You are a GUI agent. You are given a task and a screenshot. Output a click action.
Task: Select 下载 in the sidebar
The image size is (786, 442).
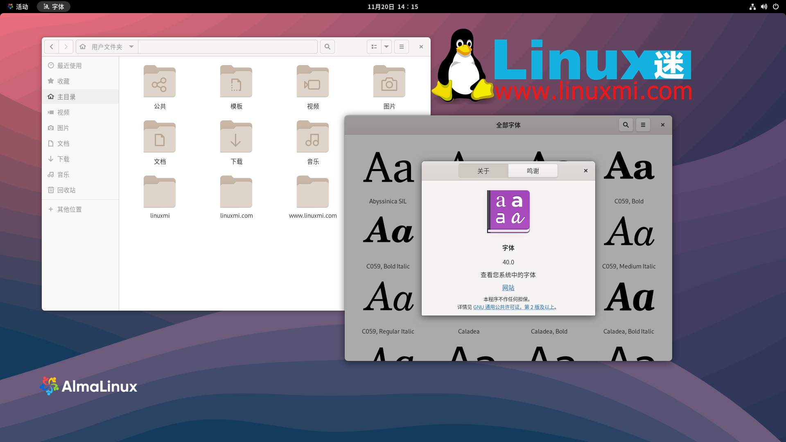[x=80, y=159]
